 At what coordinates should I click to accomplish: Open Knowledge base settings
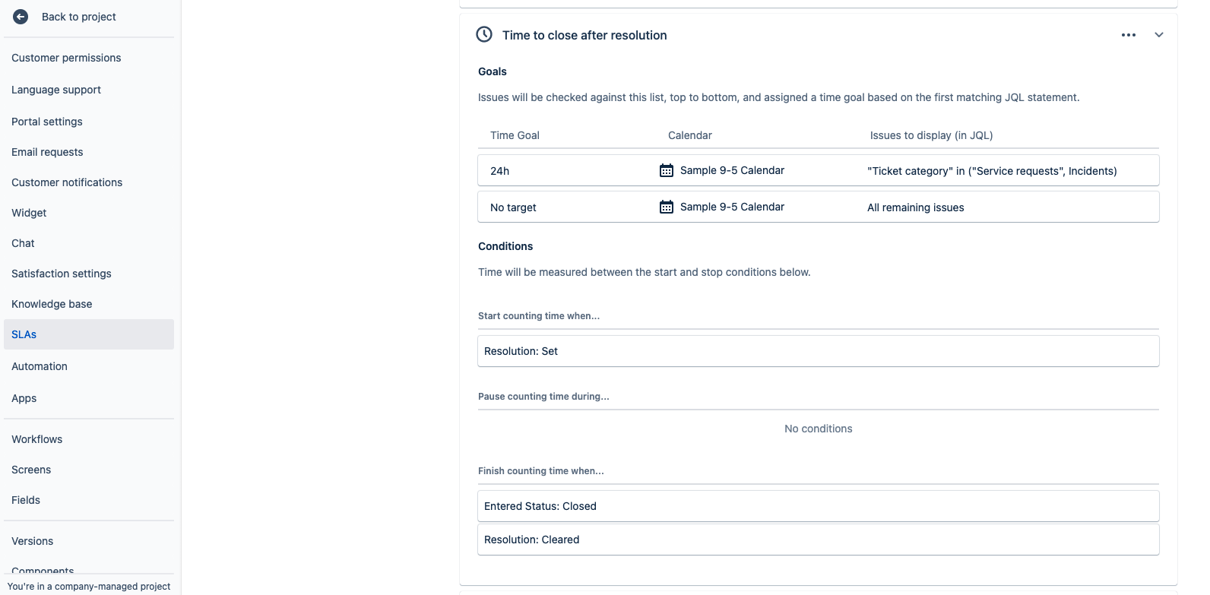click(x=52, y=304)
